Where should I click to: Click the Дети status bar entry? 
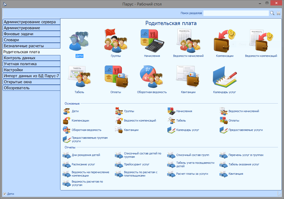9,194
